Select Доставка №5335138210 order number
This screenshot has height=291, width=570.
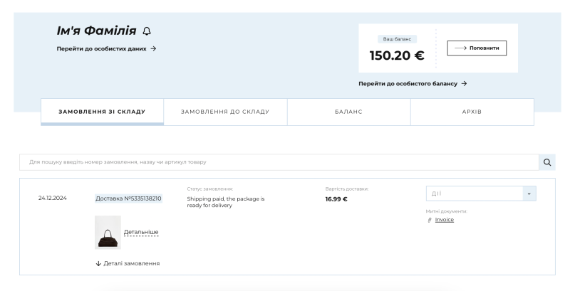pos(128,199)
